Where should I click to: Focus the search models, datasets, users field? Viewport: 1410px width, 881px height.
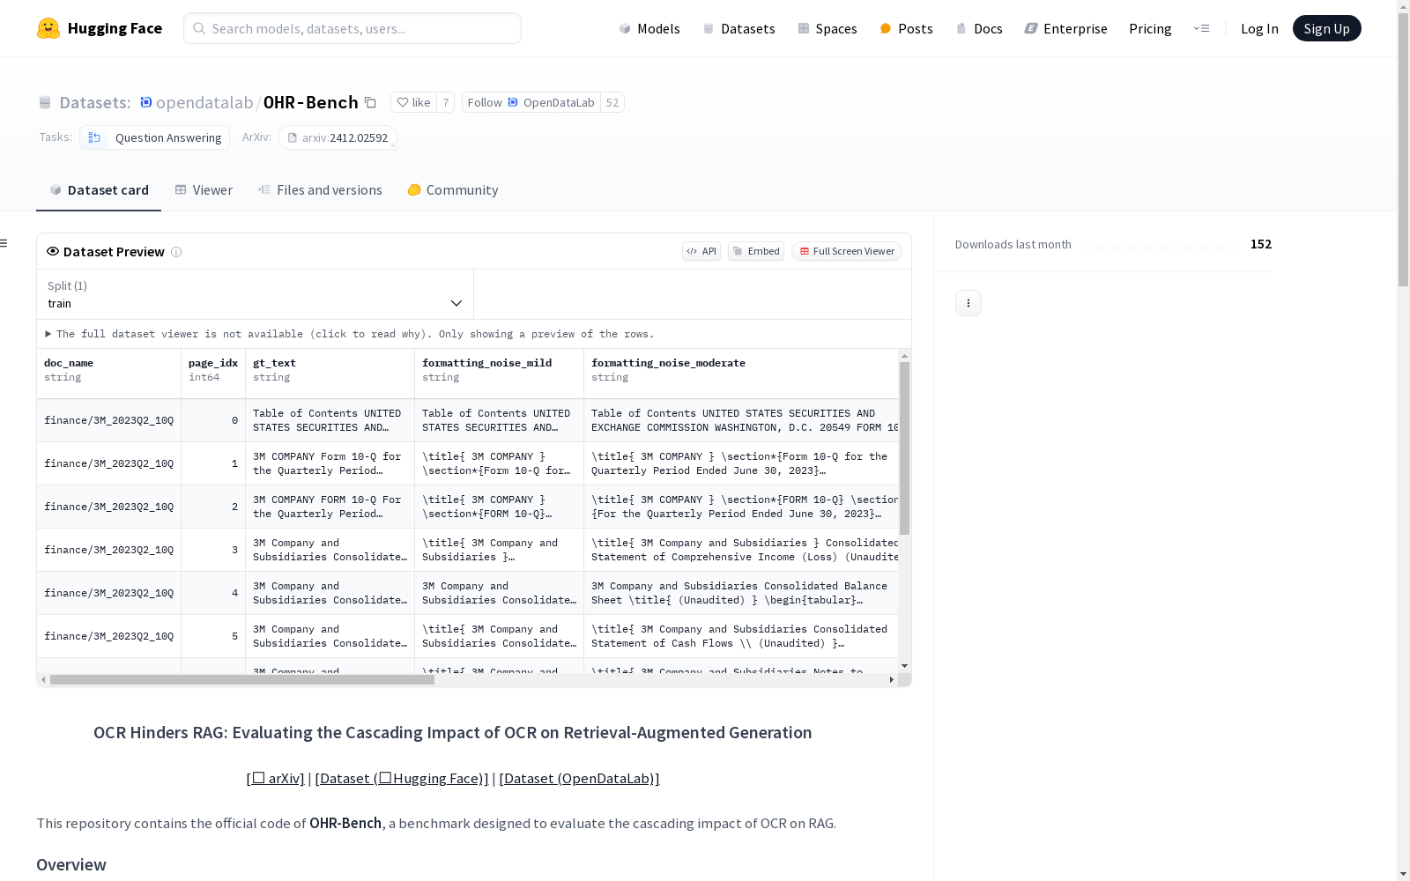[x=352, y=28]
